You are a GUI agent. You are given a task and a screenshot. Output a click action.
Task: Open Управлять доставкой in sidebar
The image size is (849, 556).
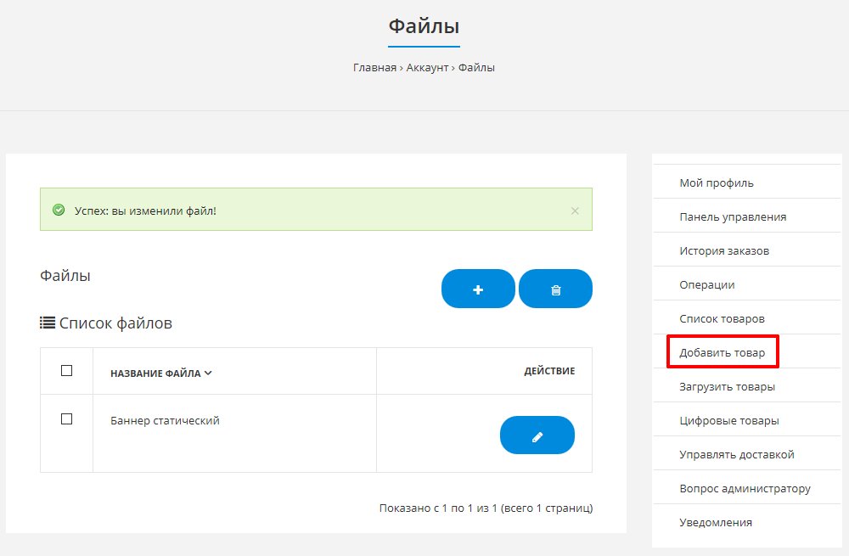click(x=736, y=454)
